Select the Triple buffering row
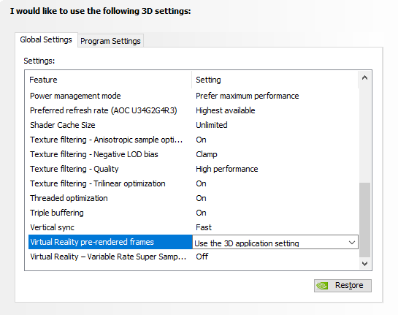The image size is (398, 315). pos(194,213)
